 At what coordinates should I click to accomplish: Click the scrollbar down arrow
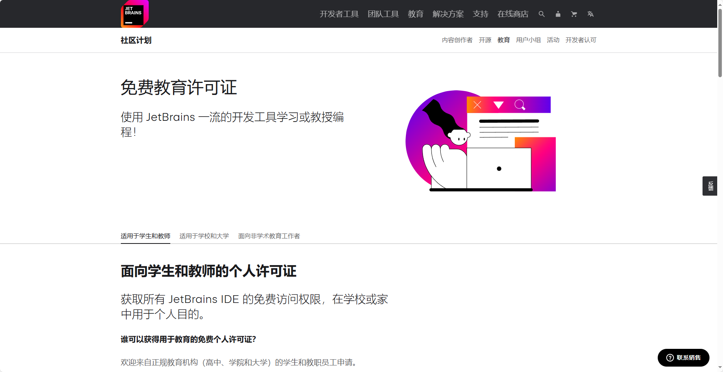720,368
